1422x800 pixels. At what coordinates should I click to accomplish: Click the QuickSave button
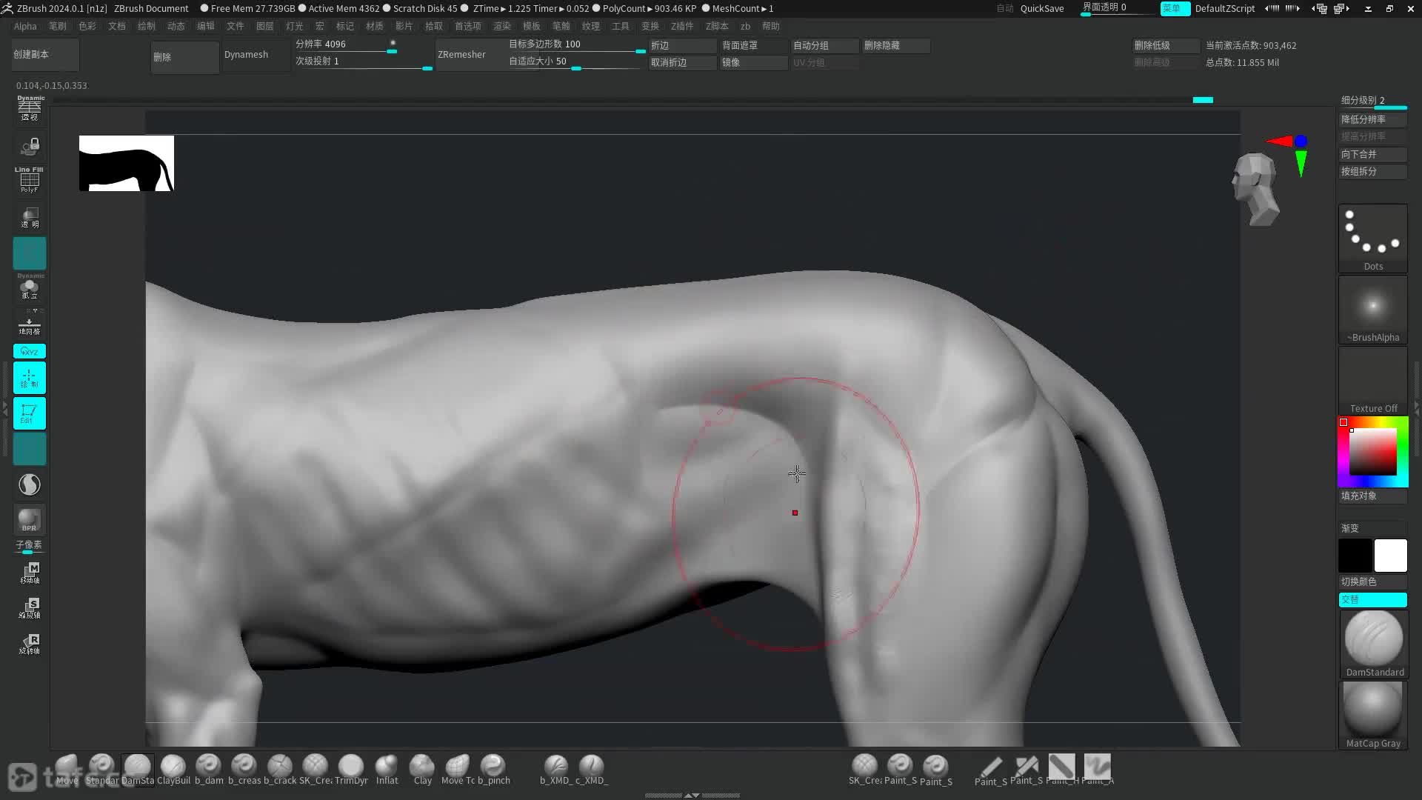tap(1041, 8)
